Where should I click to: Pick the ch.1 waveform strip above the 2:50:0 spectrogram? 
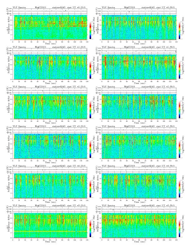pos(139,90)
